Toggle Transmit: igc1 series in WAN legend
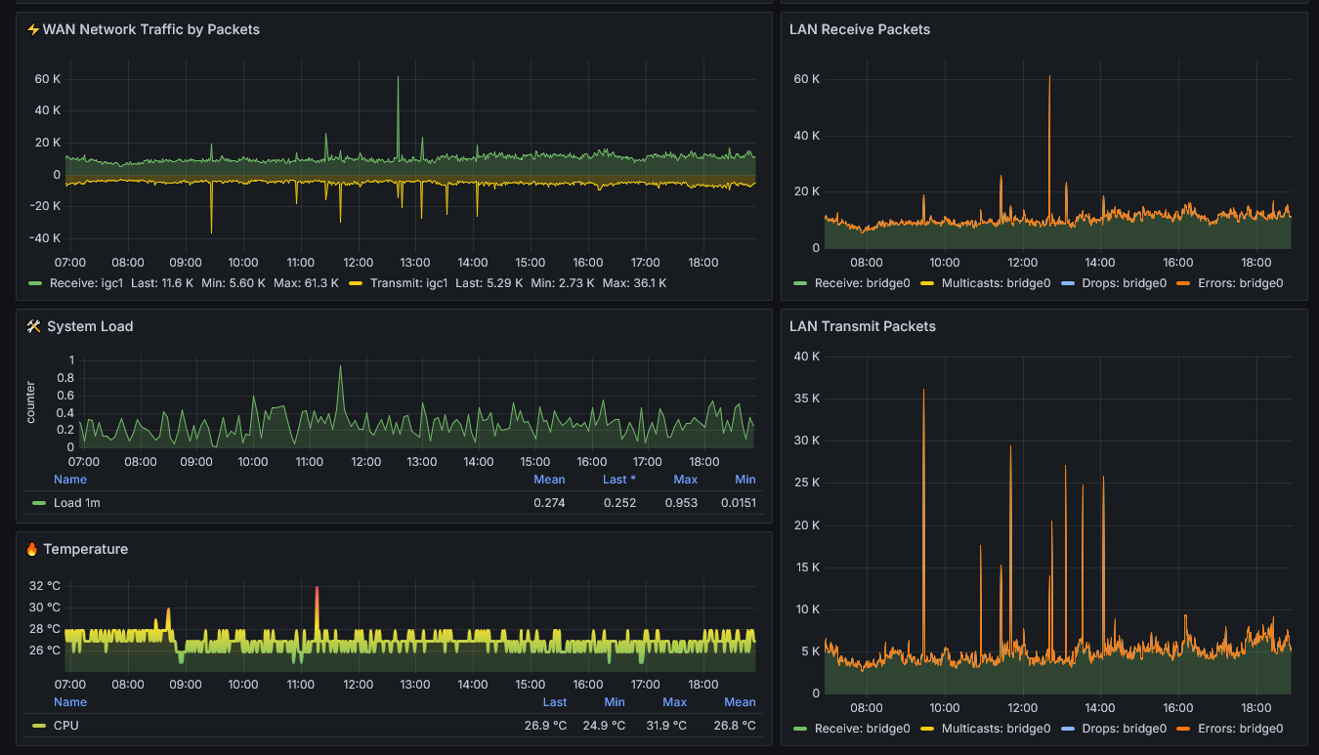1319x755 pixels. 409,282
